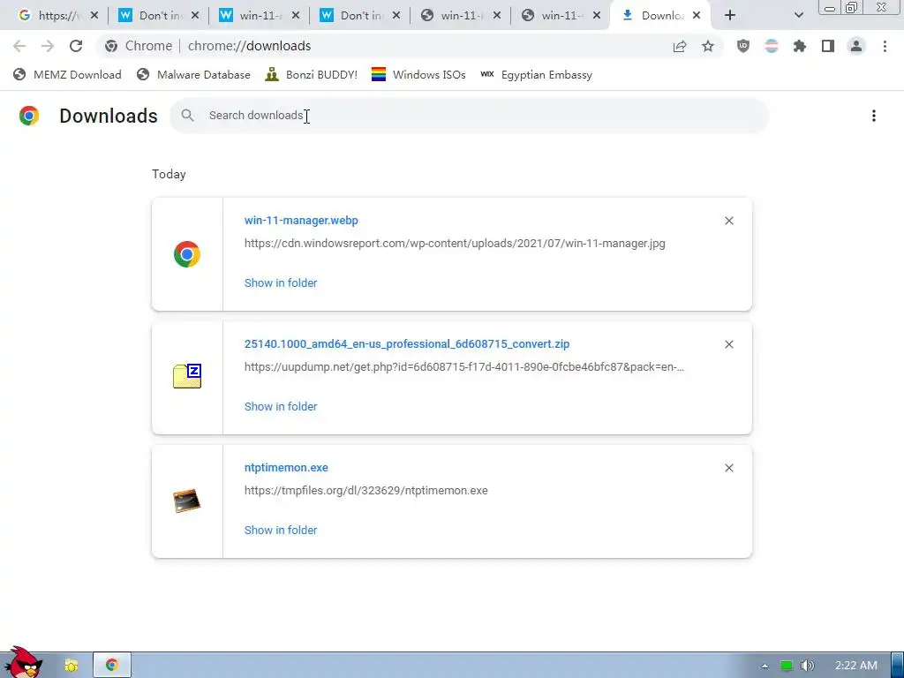904x678 pixels.
Task: Open win-11-manager.webp file link
Action: pyautogui.click(x=301, y=220)
